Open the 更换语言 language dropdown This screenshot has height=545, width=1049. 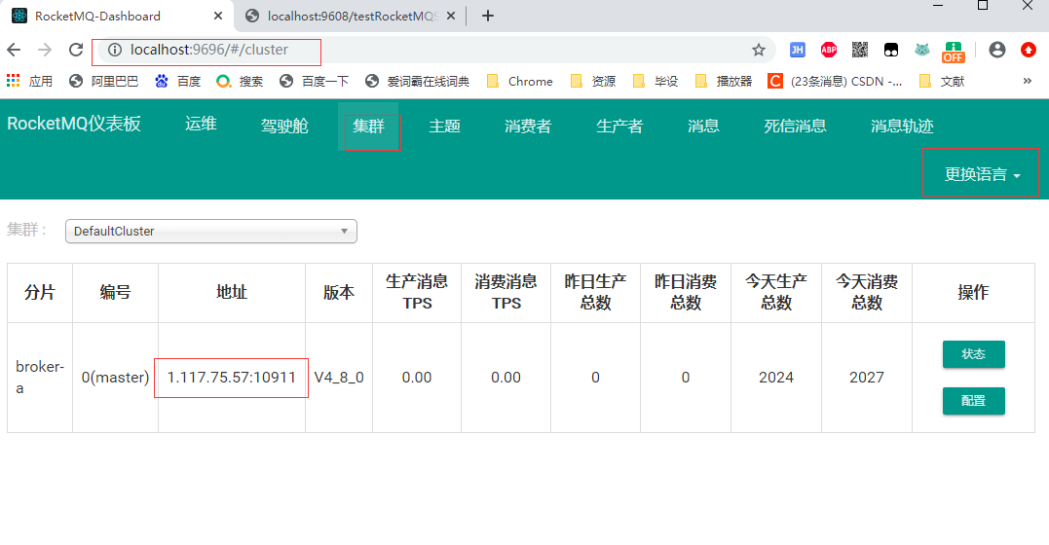pyautogui.click(x=981, y=174)
